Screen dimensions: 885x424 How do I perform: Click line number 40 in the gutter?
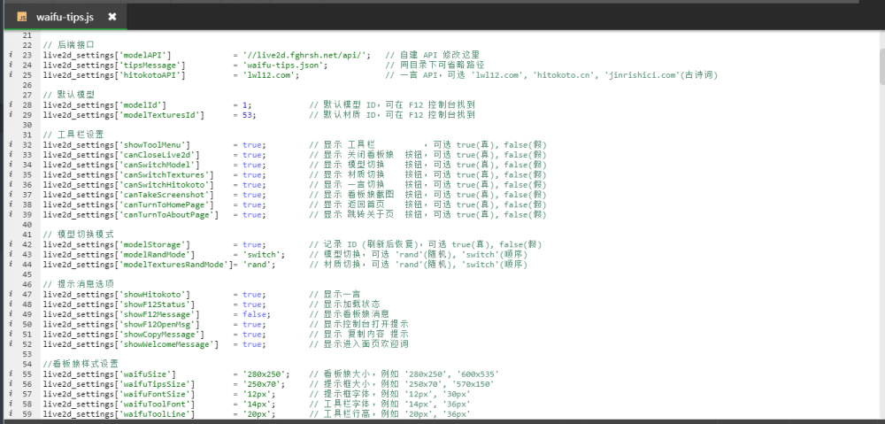[x=27, y=224]
